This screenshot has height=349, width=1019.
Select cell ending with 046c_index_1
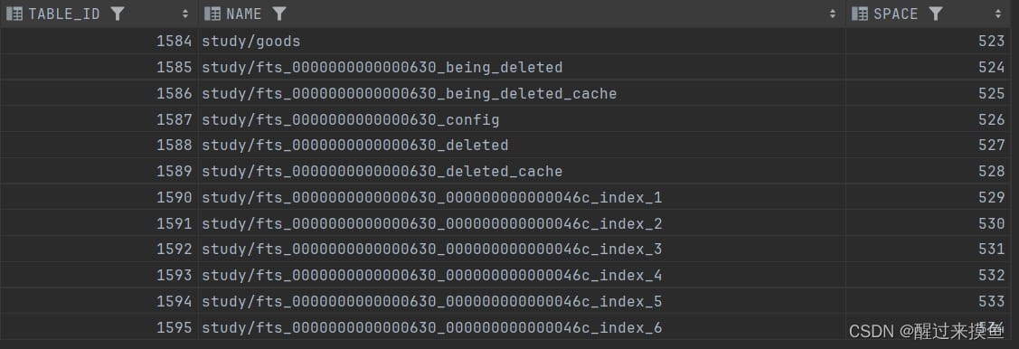(521, 198)
